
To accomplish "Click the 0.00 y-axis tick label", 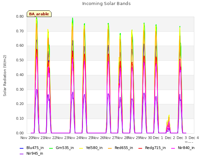I will 20,133.
